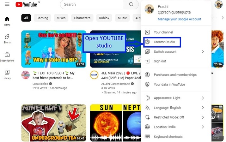This screenshot has height=142, width=226.
Task: Click the Your channel person icon
Action: (147, 32)
